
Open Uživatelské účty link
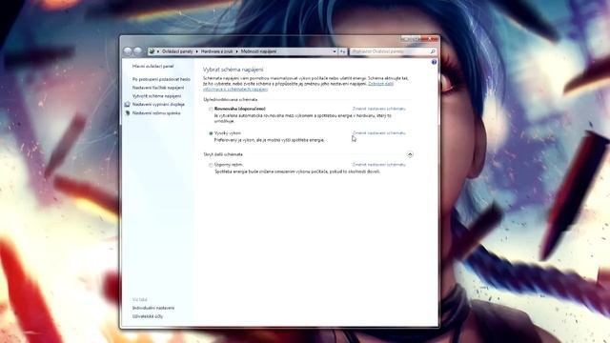[148, 316]
